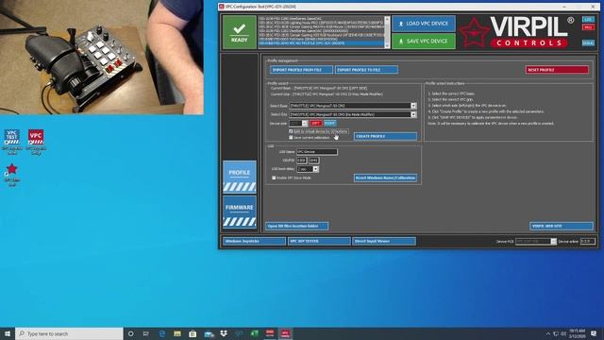
Task: Select the red LEFT side button
Action: (x=315, y=124)
